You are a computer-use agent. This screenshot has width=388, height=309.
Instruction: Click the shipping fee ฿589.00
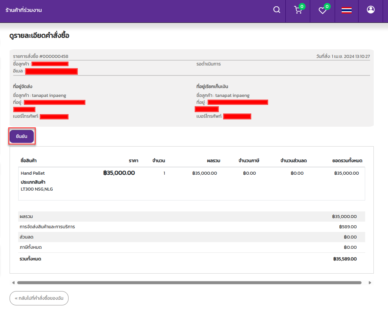coord(348,227)
